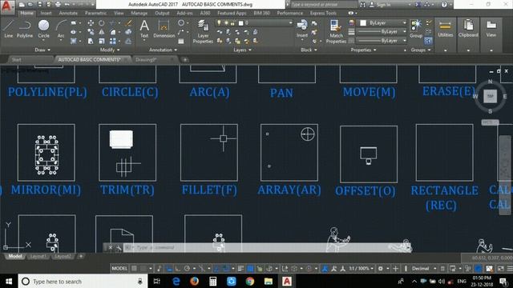Toggle polar tracking in status bar
The height and width of the screenshot is (288, 513).
click(x=187, y=269)
